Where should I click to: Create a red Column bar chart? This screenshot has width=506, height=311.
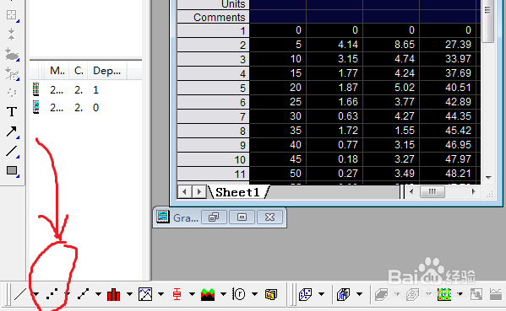(113, 294)
